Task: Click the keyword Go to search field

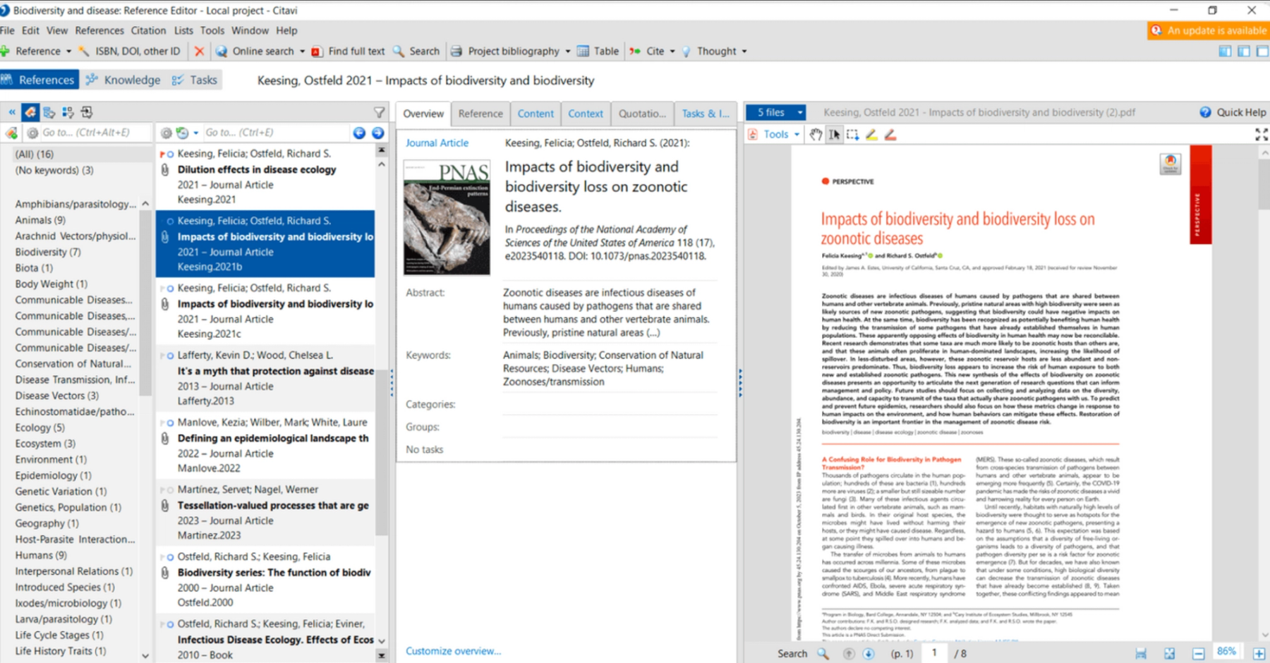Action: (95, 133)
